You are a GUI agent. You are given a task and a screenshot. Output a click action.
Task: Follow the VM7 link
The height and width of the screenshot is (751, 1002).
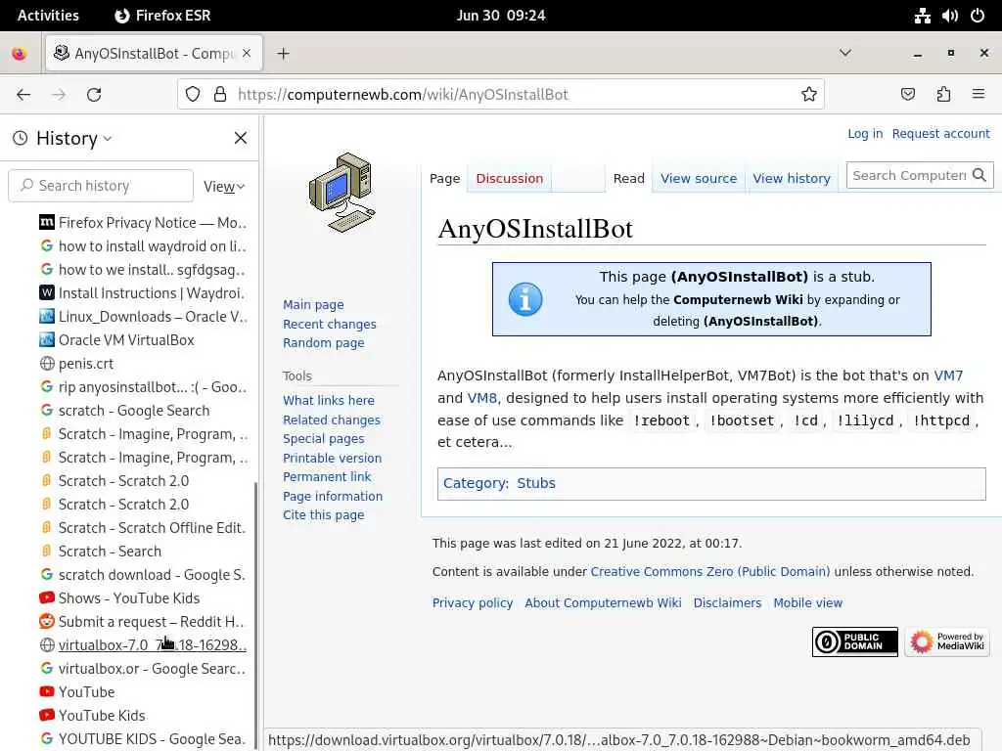coord(947,375)
